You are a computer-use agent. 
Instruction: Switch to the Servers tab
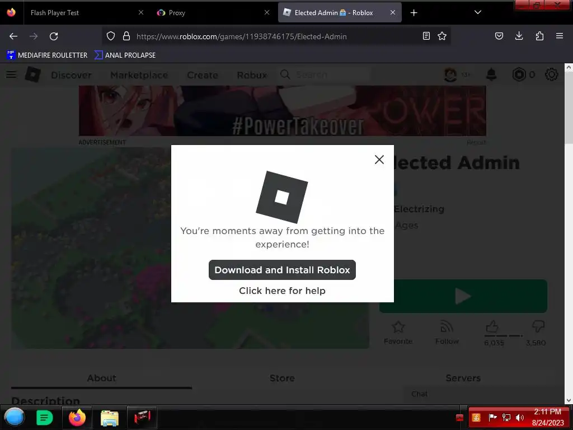point(463,378)
